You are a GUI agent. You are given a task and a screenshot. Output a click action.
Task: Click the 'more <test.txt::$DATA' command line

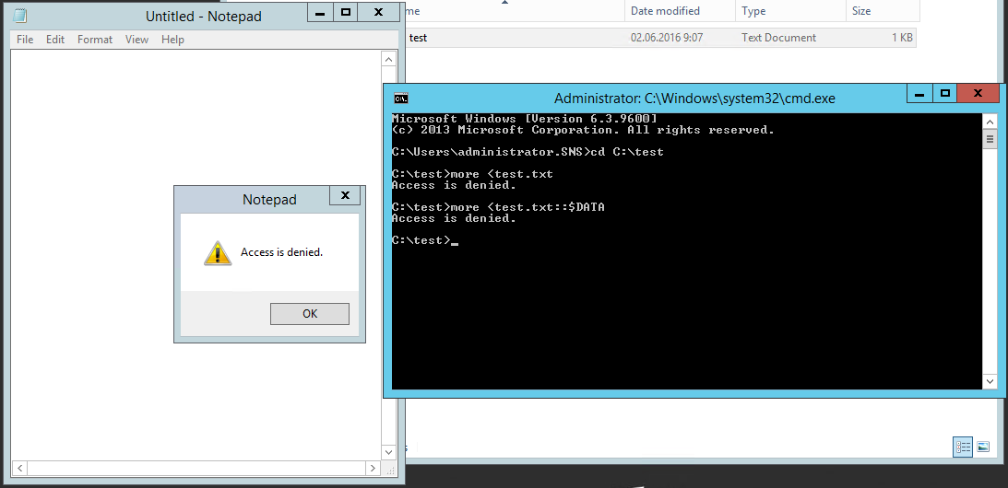click(498, 207)
